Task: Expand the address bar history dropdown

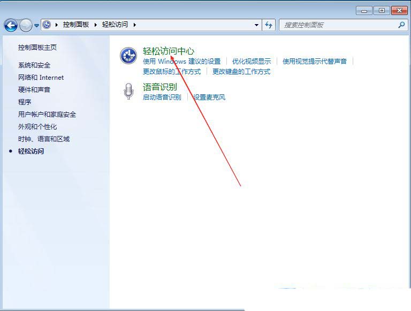Action: tap(256, 25)
